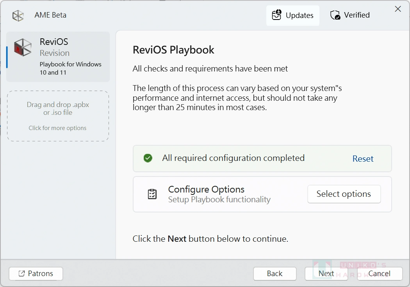The width and height of the screenshot is (410, 287).
Task: Click the AME Beta cube logo icon
Action: 18,15
